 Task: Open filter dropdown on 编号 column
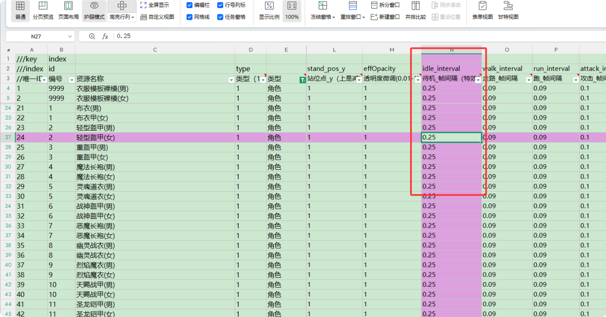point(71,80)
